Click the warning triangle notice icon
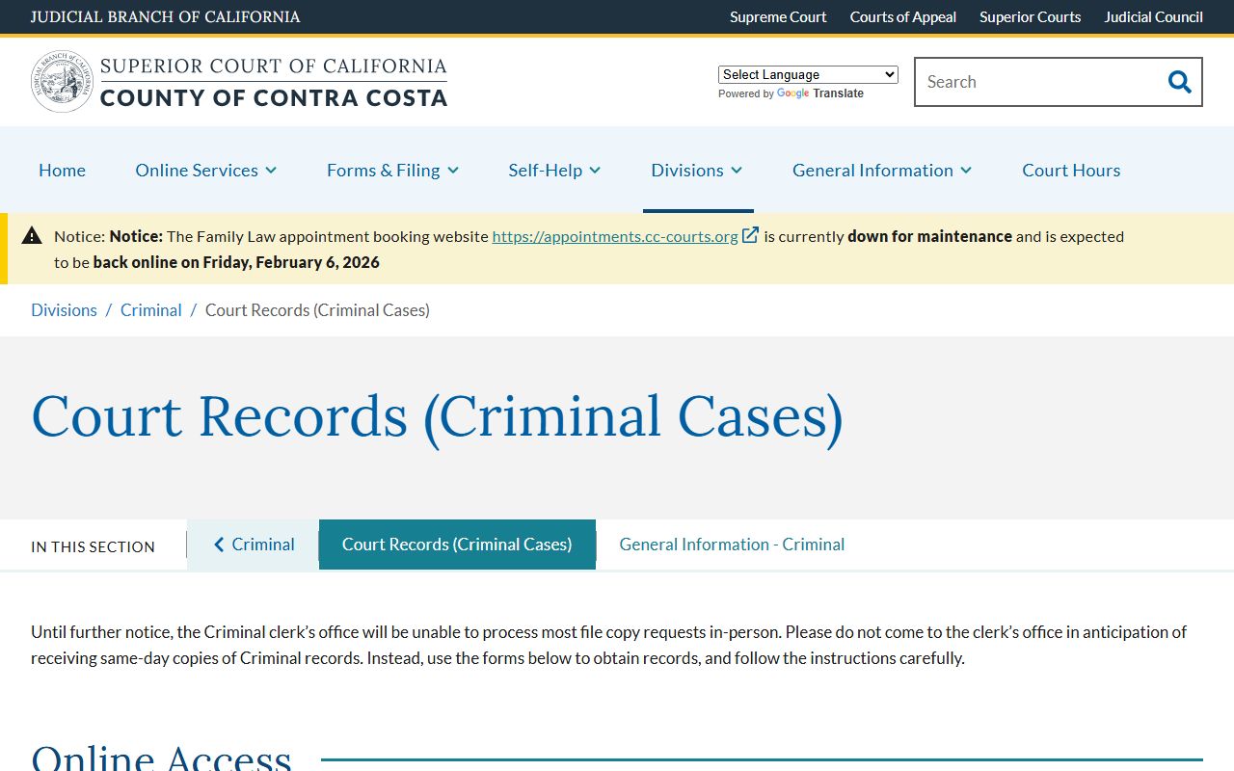 (32, 235)
